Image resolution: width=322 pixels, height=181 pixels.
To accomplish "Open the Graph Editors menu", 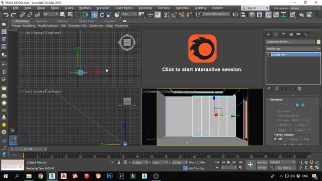I will click(x=124, y=8).
